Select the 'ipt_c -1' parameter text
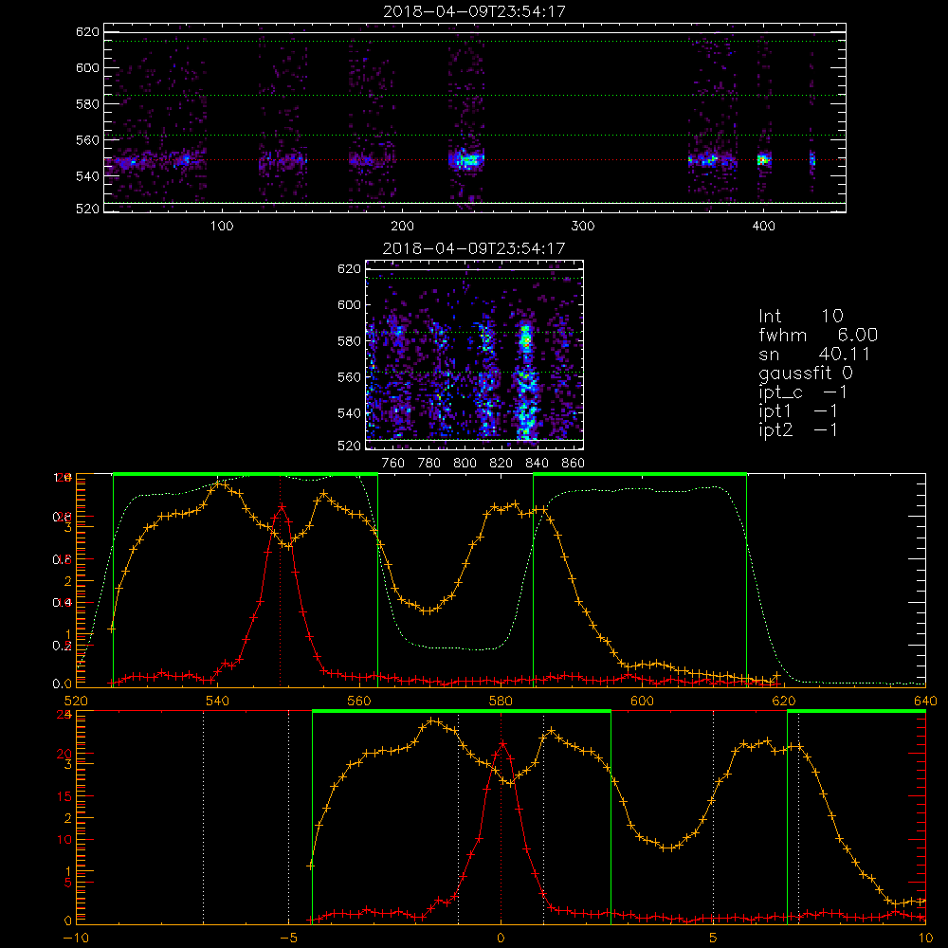This screenshot has width=948, height=948. [803, 393]
